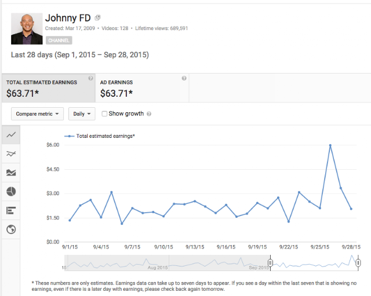371x296 pixels.
Task: Switch to multi-line chart view icon
Action: pos(11,154)
